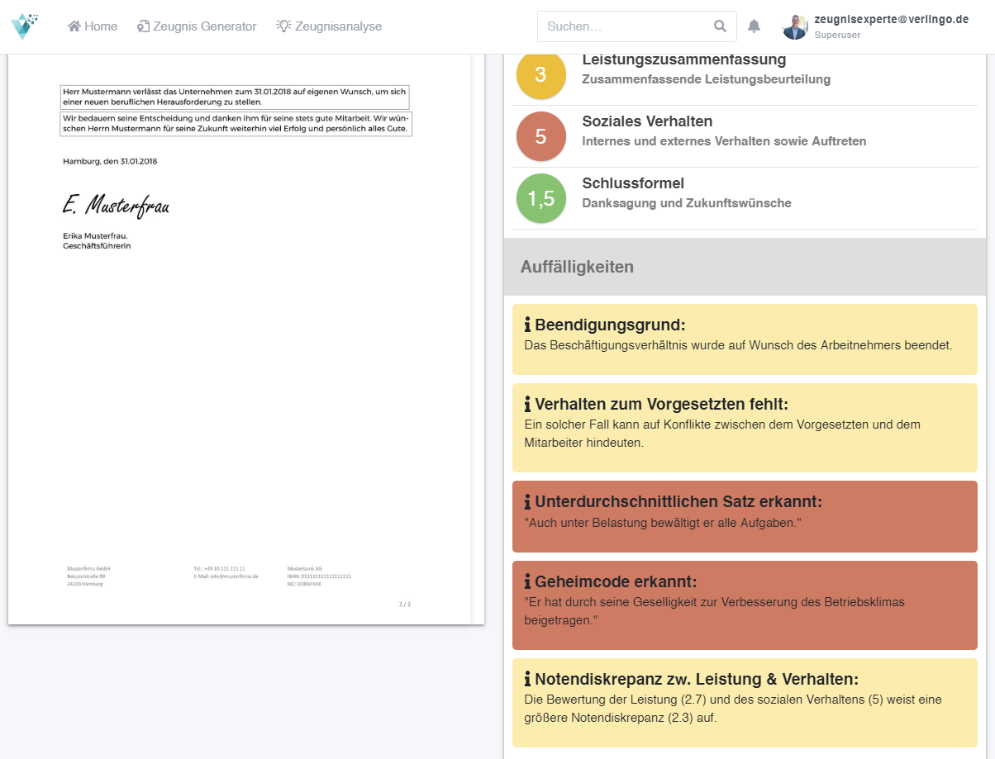Image resolution: width=995 pixels, height=759 pixels.
Task: Click the yellow grade 3 circle
Action: (x=540, y=74)
